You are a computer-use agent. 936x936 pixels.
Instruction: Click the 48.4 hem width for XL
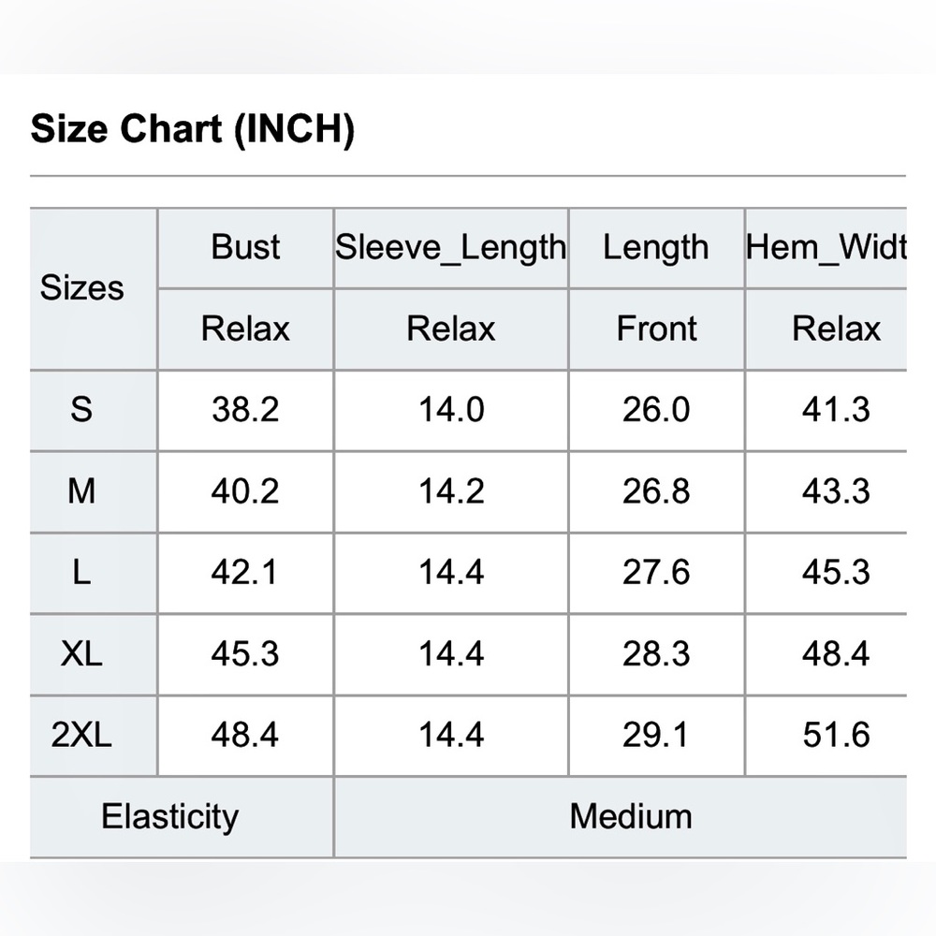click(836, 653)
